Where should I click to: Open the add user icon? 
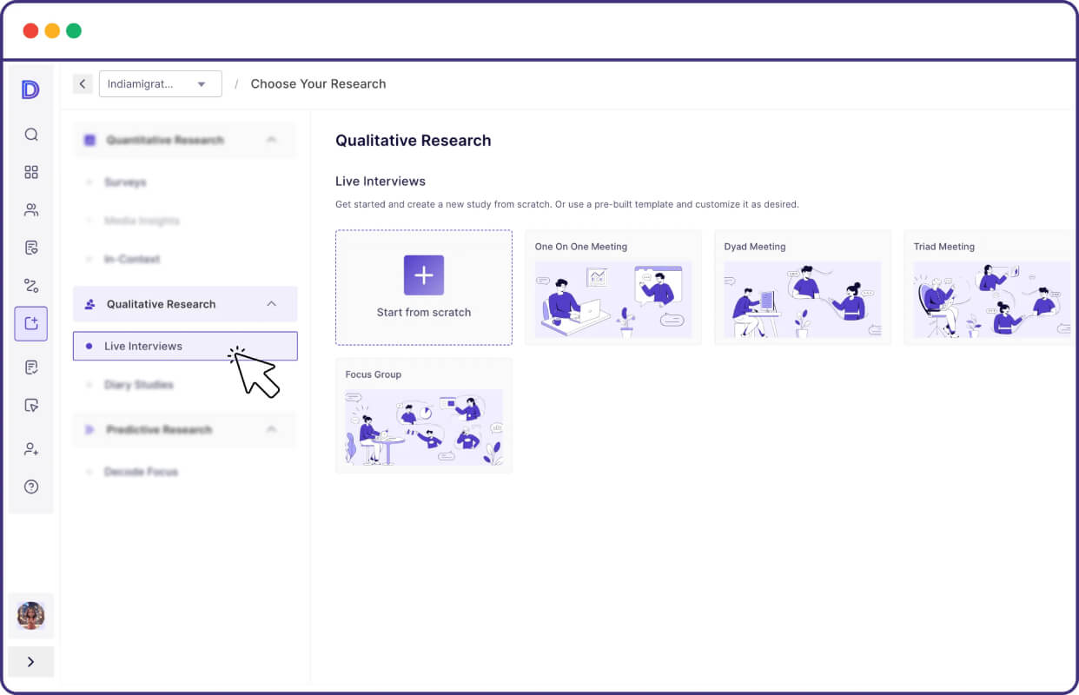[31, 449]
